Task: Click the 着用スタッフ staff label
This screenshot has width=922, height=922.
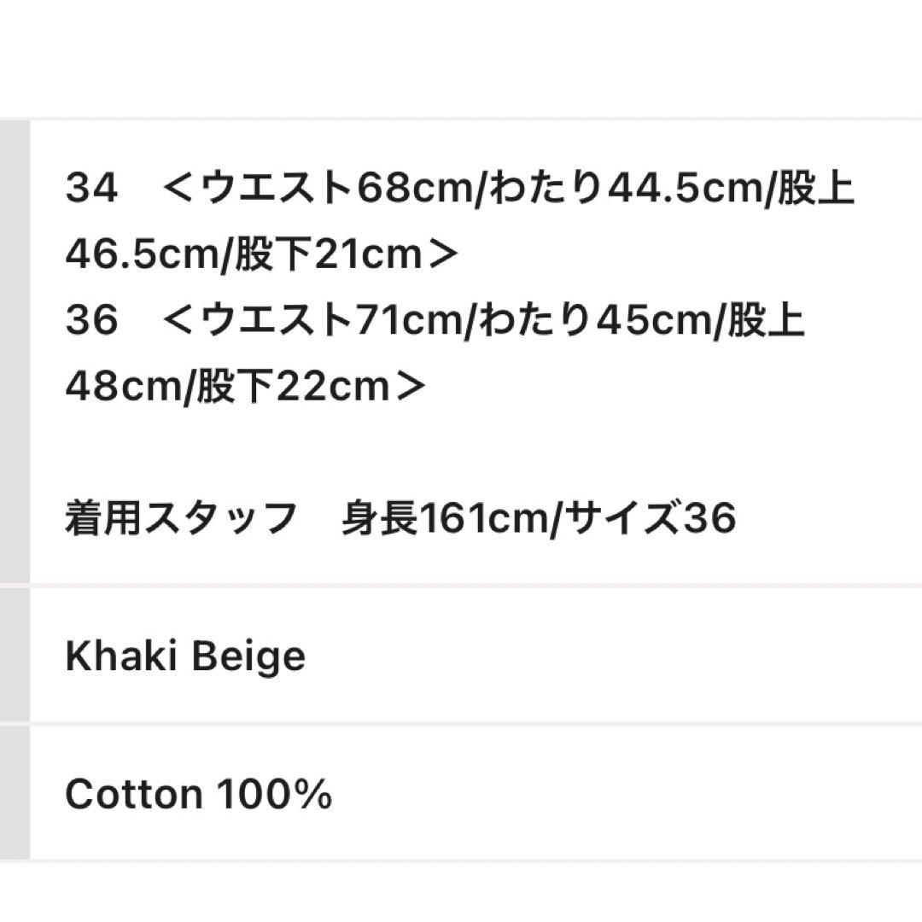Action: 180,518
